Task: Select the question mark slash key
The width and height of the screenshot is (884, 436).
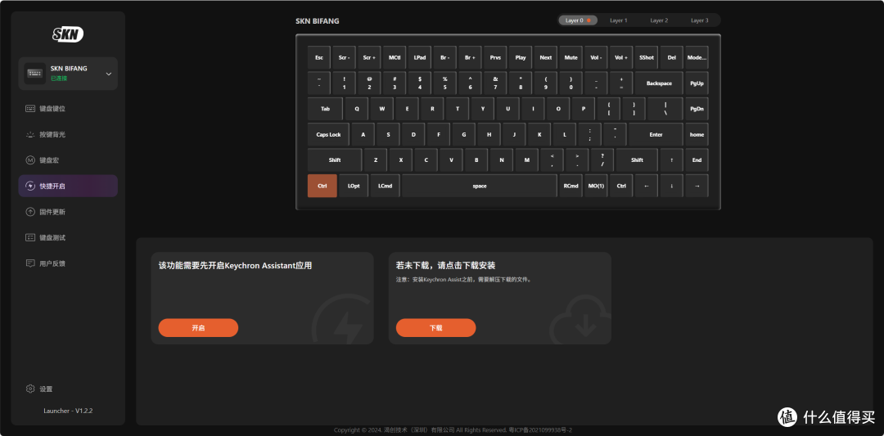Action: [602, 160]
